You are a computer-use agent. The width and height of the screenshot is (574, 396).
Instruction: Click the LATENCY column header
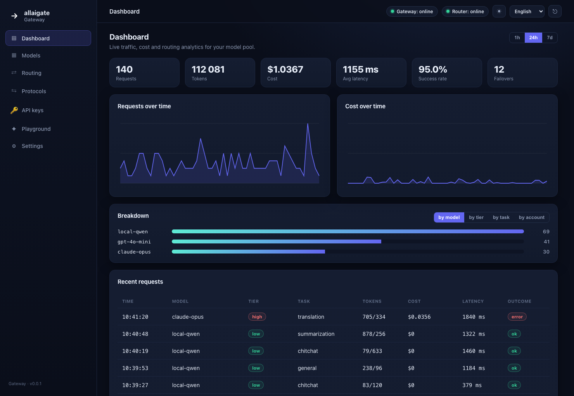pyautogui.click(x=473, y=301)
